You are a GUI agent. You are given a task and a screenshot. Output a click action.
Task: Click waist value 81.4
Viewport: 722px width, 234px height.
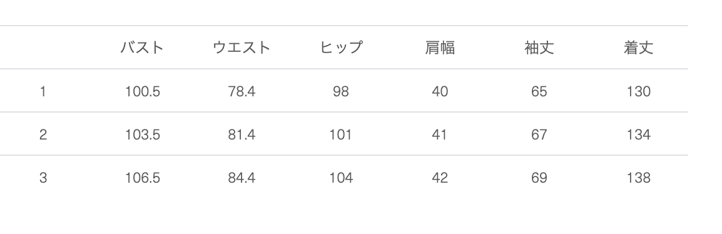(242, 135)
